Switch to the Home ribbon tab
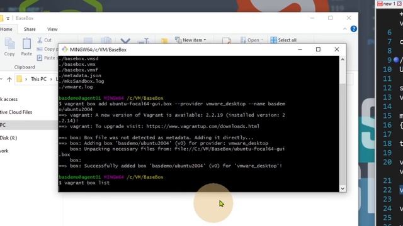403x226 pixels. [6, 30]
